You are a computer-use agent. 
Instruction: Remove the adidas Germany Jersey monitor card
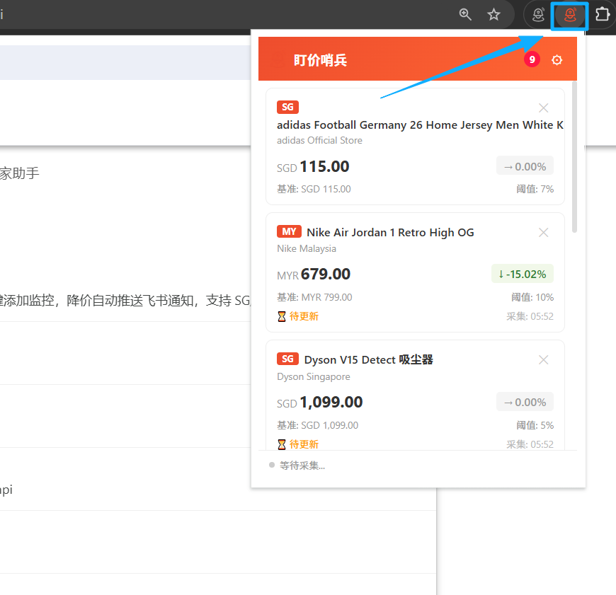click(x=543, y=108)
